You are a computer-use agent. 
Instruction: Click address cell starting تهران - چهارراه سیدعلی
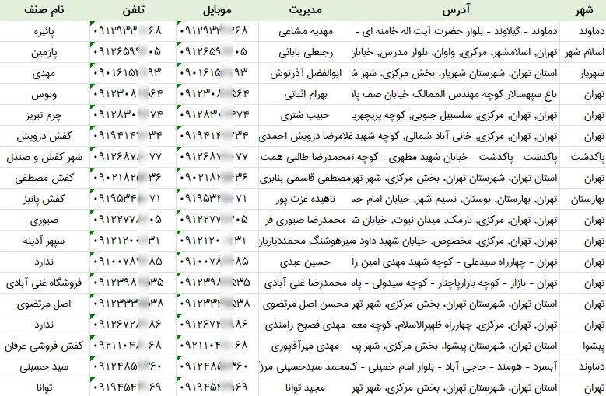[x=456, y=262]
